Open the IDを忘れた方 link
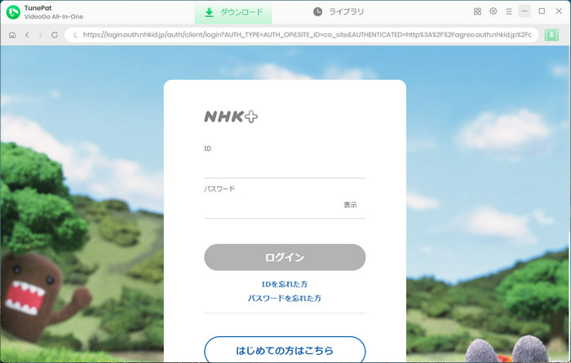This screenshot has height=363, width=571. coord(285,284)
